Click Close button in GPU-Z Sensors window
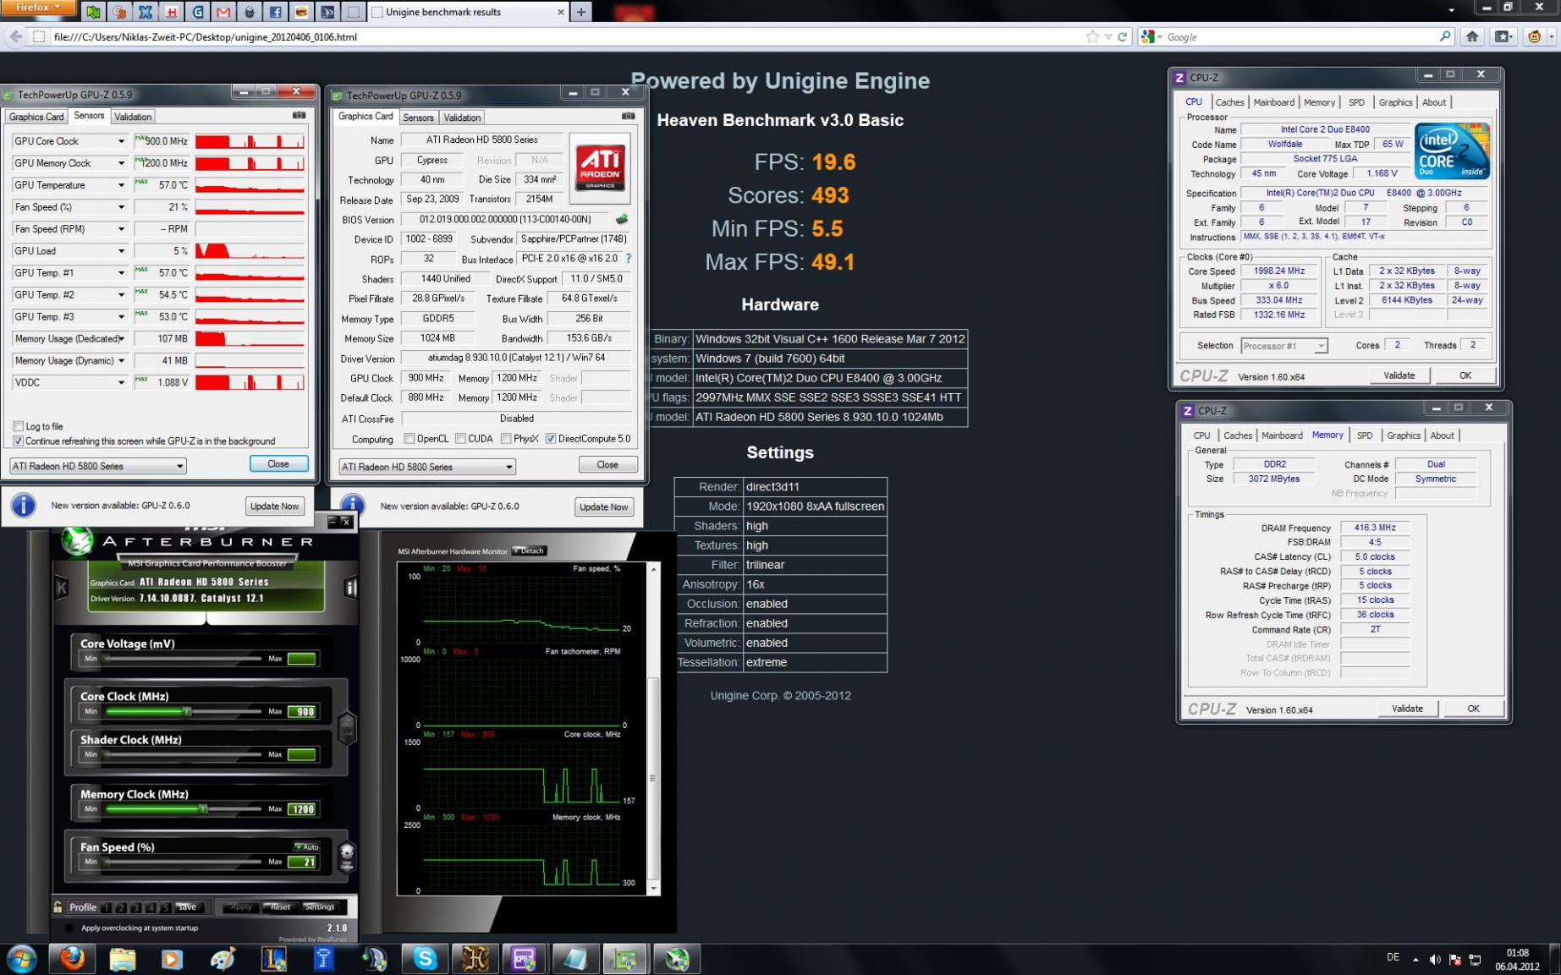This screenshot has width=1561, height=975. tap(278, 463)
